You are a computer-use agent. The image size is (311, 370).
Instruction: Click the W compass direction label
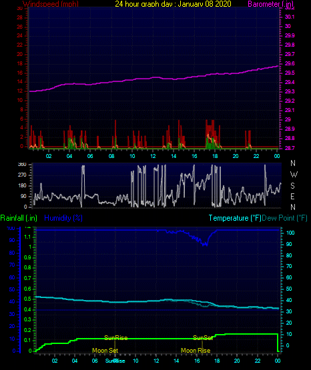pyautogui.click(x=294, y=175)
